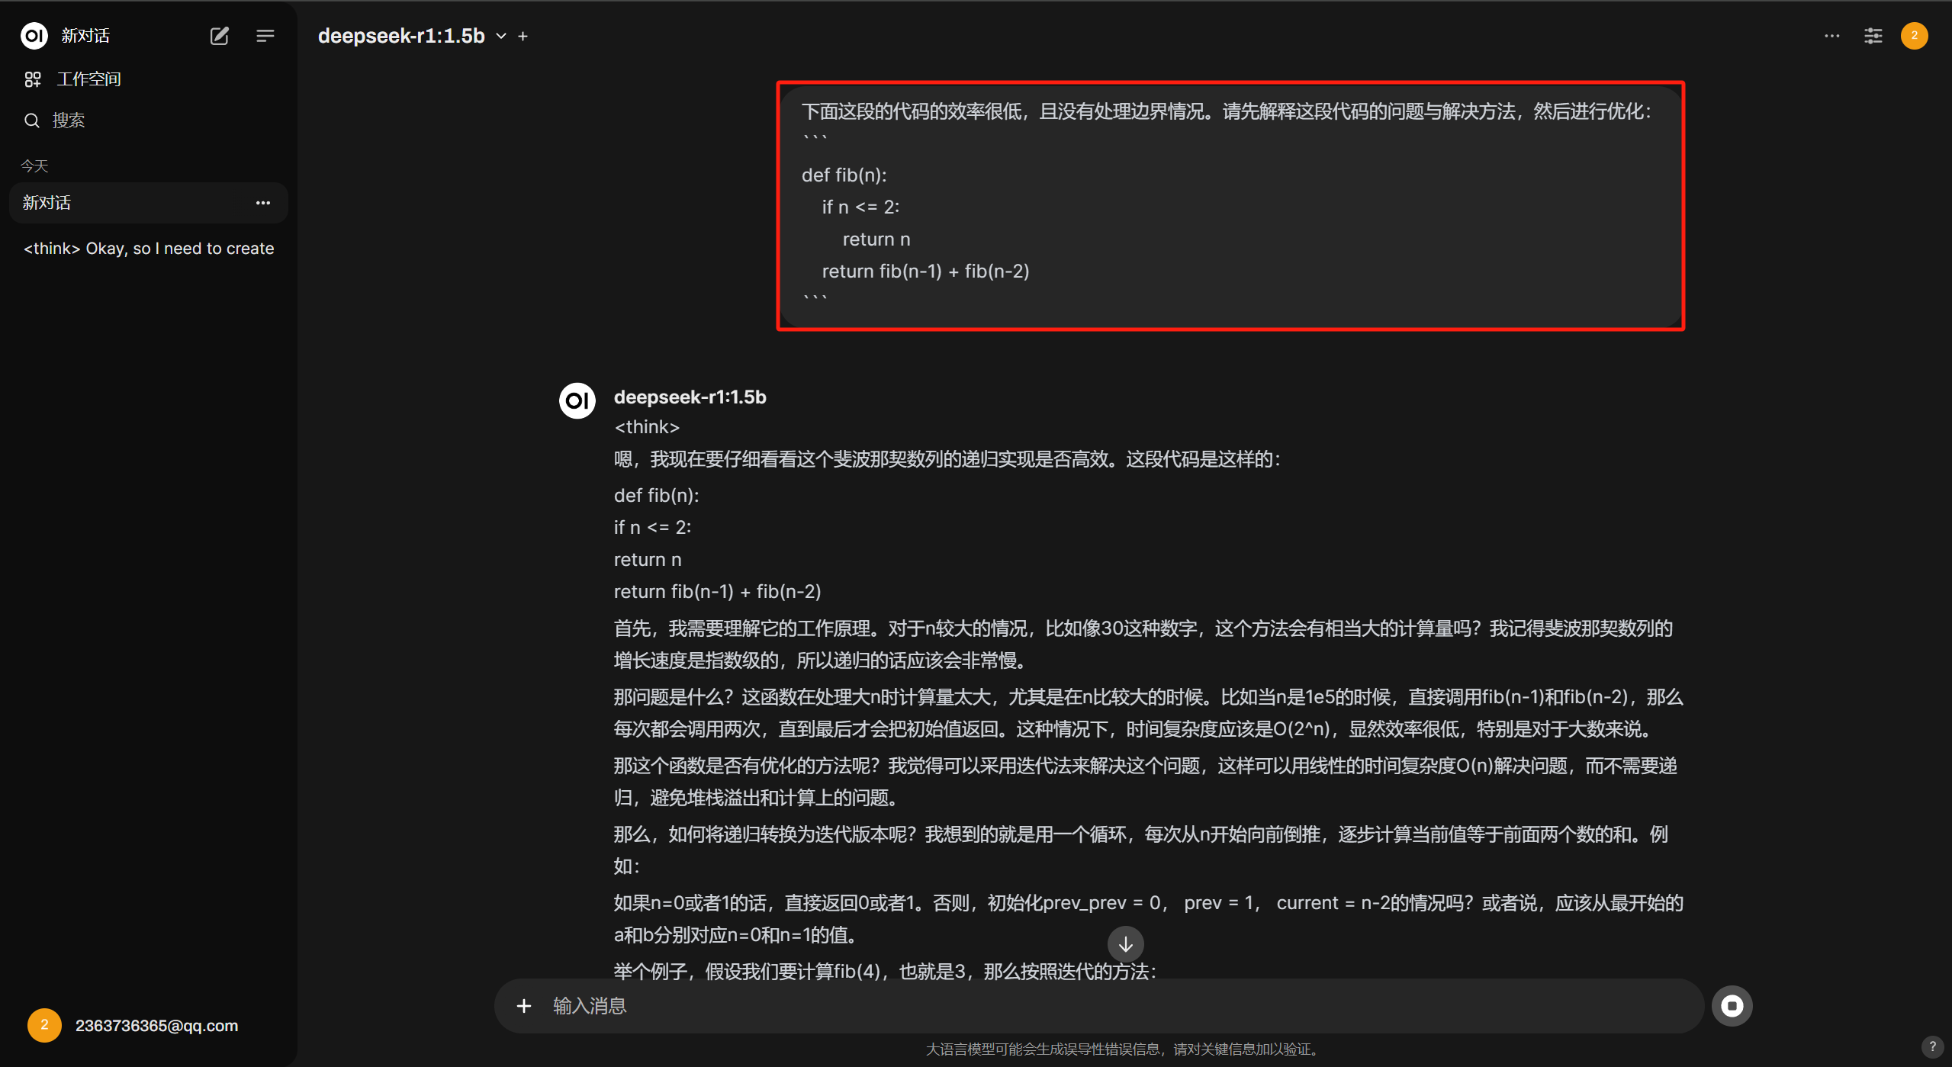
Task: Open the chat controls sliders icon
Action: click(1873, 36)
